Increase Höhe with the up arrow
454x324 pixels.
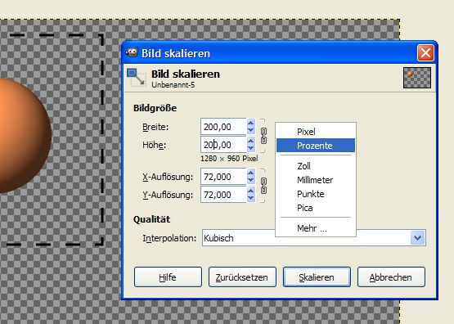251,141
